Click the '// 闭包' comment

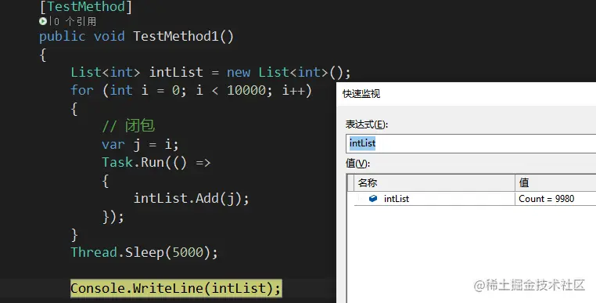point(128,126)
